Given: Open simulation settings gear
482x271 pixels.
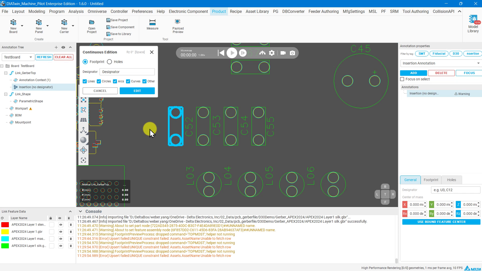Looking at the screenshot, I should pyautogui.click(x=272, y=53).
